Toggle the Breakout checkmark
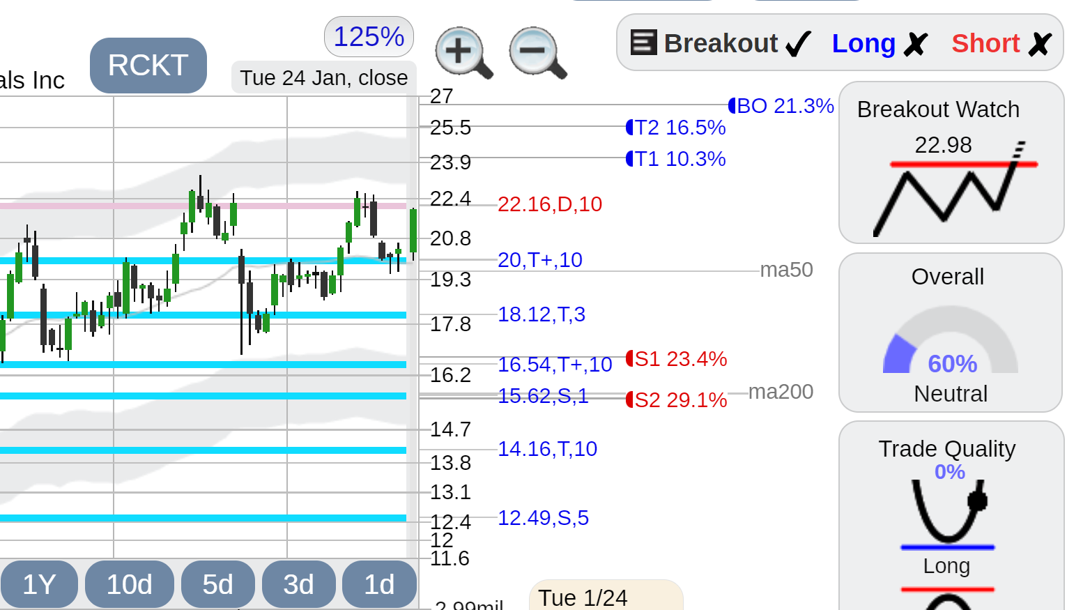Screen dimensions: 1067x610 click(798, 44)
